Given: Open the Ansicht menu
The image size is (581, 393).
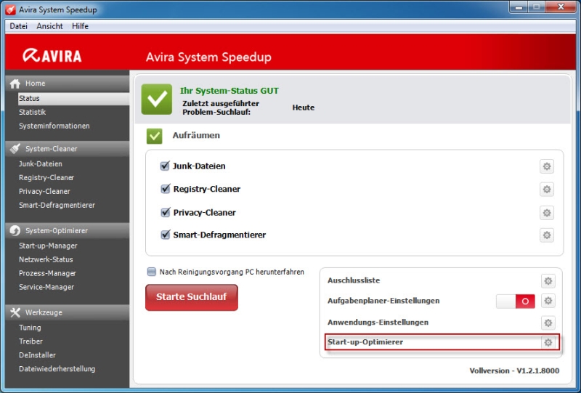Looking at the screenshot, I should tap(49, 26).
